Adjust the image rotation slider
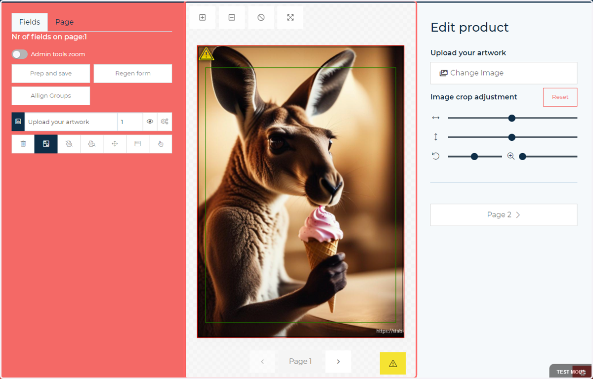 pyautogui.click(x=475, y=157)
